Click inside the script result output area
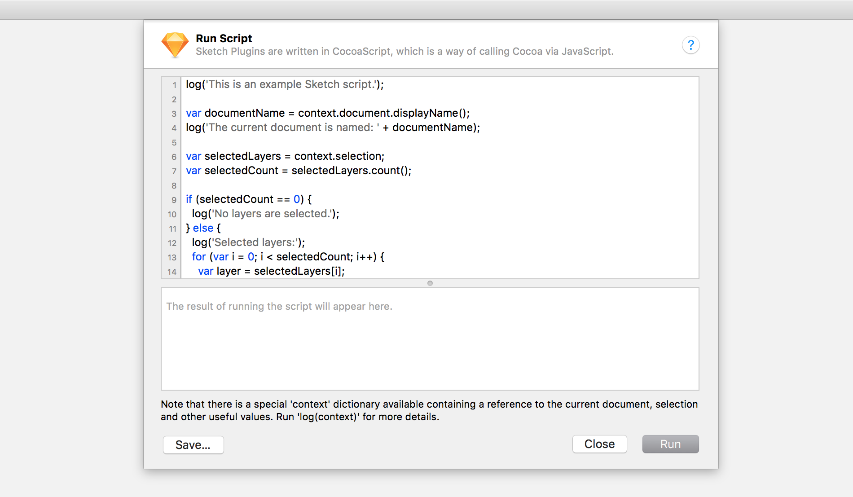 coord(430,339)
